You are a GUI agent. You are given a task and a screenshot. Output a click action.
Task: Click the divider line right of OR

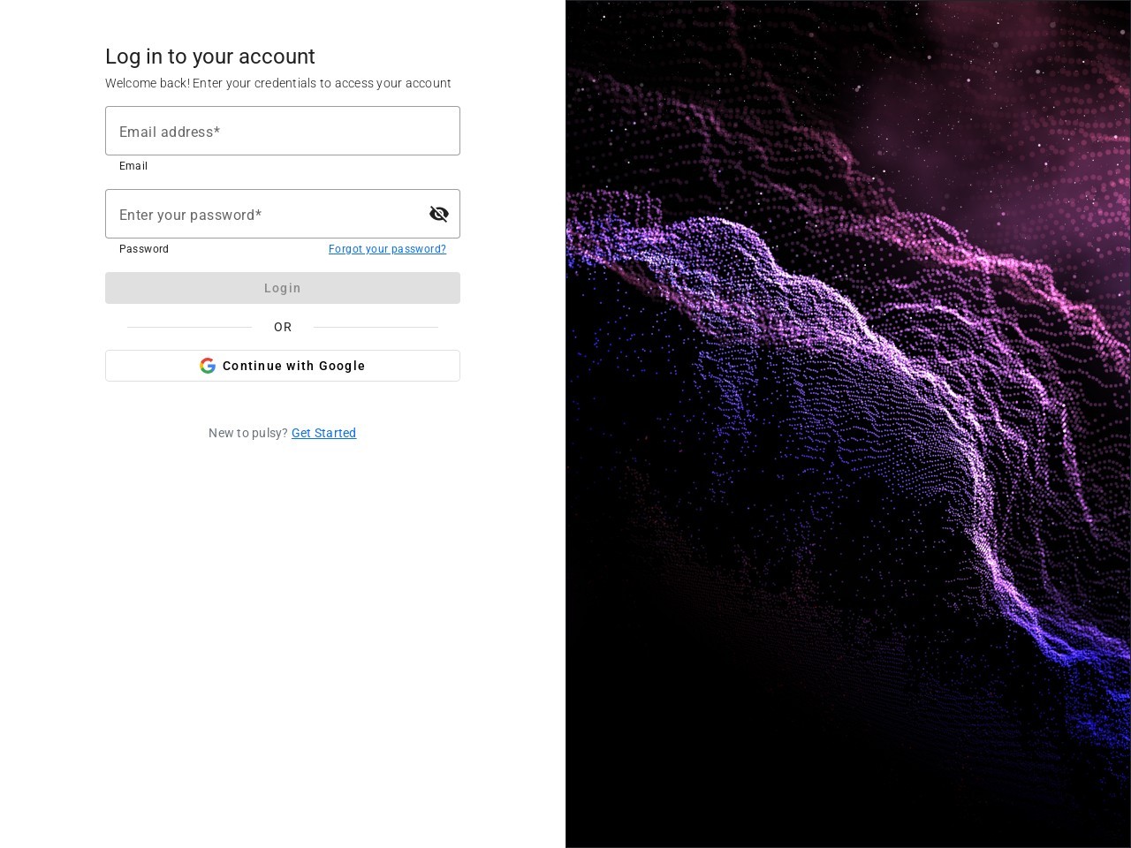coord(376,327)
